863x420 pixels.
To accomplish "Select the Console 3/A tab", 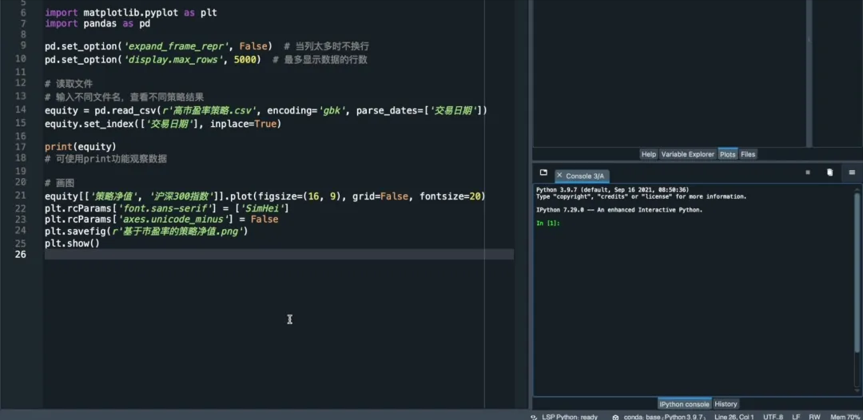I will [586, 176].
